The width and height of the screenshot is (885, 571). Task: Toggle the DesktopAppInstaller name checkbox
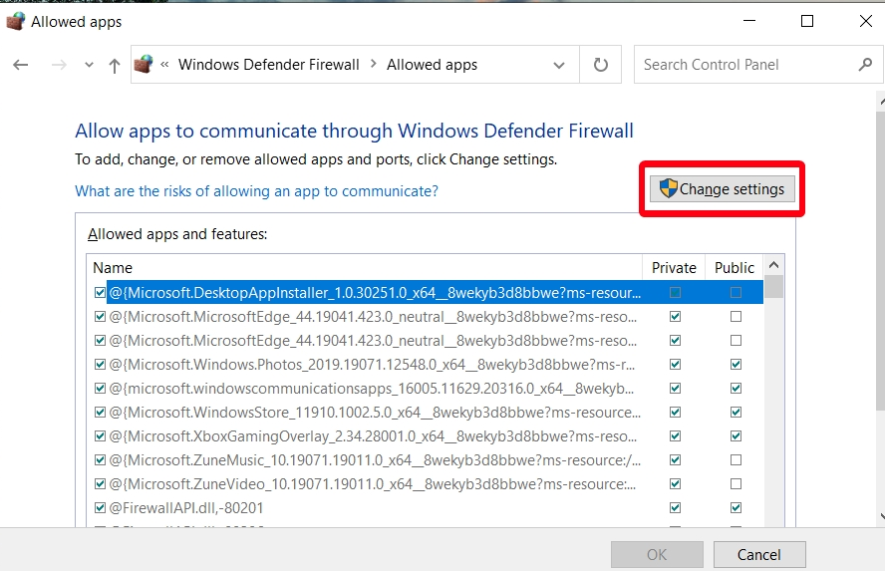pyautogui.click(x=100, y=292)
